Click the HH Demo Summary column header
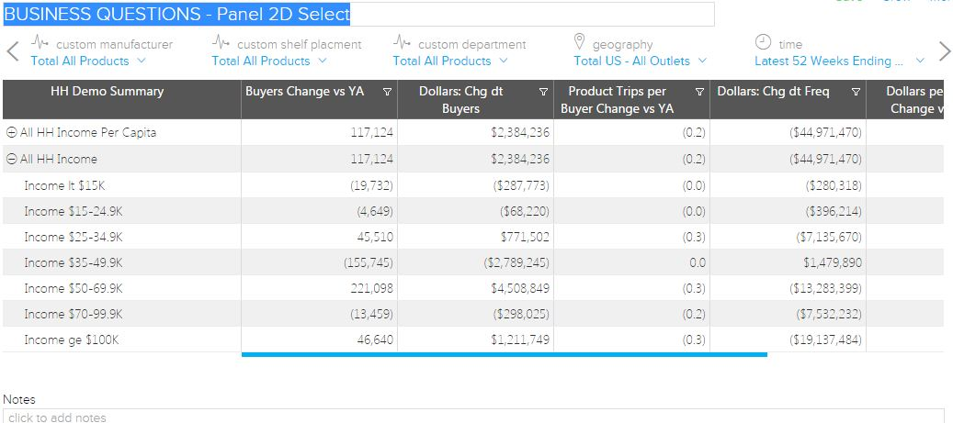The width and height of the screenshot is (953, 423). tap(108, 92)
